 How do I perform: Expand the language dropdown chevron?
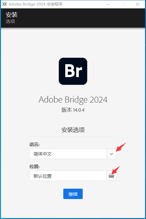[x=111, y=154]
